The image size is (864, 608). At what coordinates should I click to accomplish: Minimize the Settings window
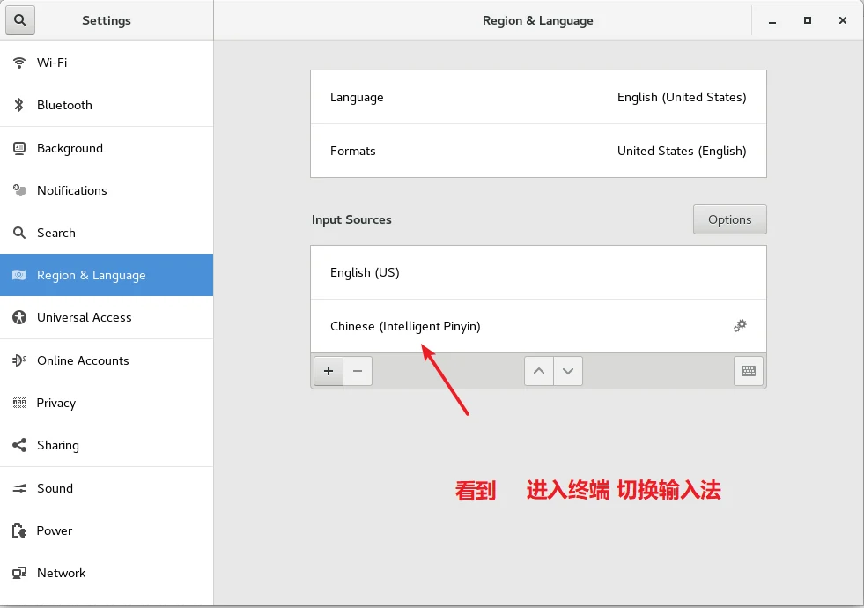click(772, 21)
